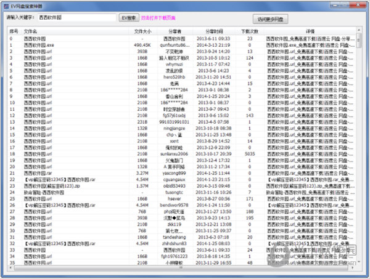Click the 分享者 column header
Viewport: 370px width, 279px height.
(x=175, y=31)
